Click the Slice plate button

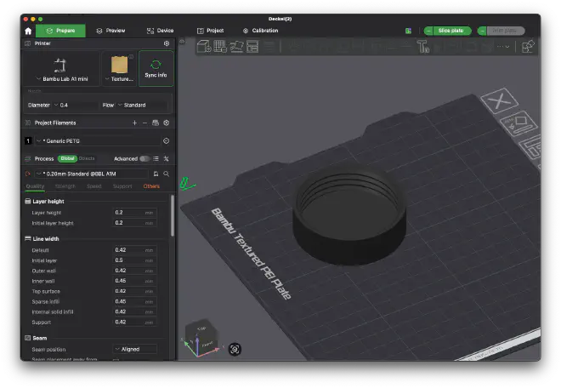[x=450, y=31]
